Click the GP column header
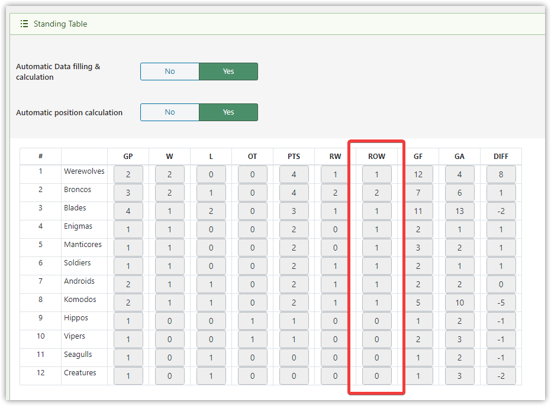 (x=128, y=157)
